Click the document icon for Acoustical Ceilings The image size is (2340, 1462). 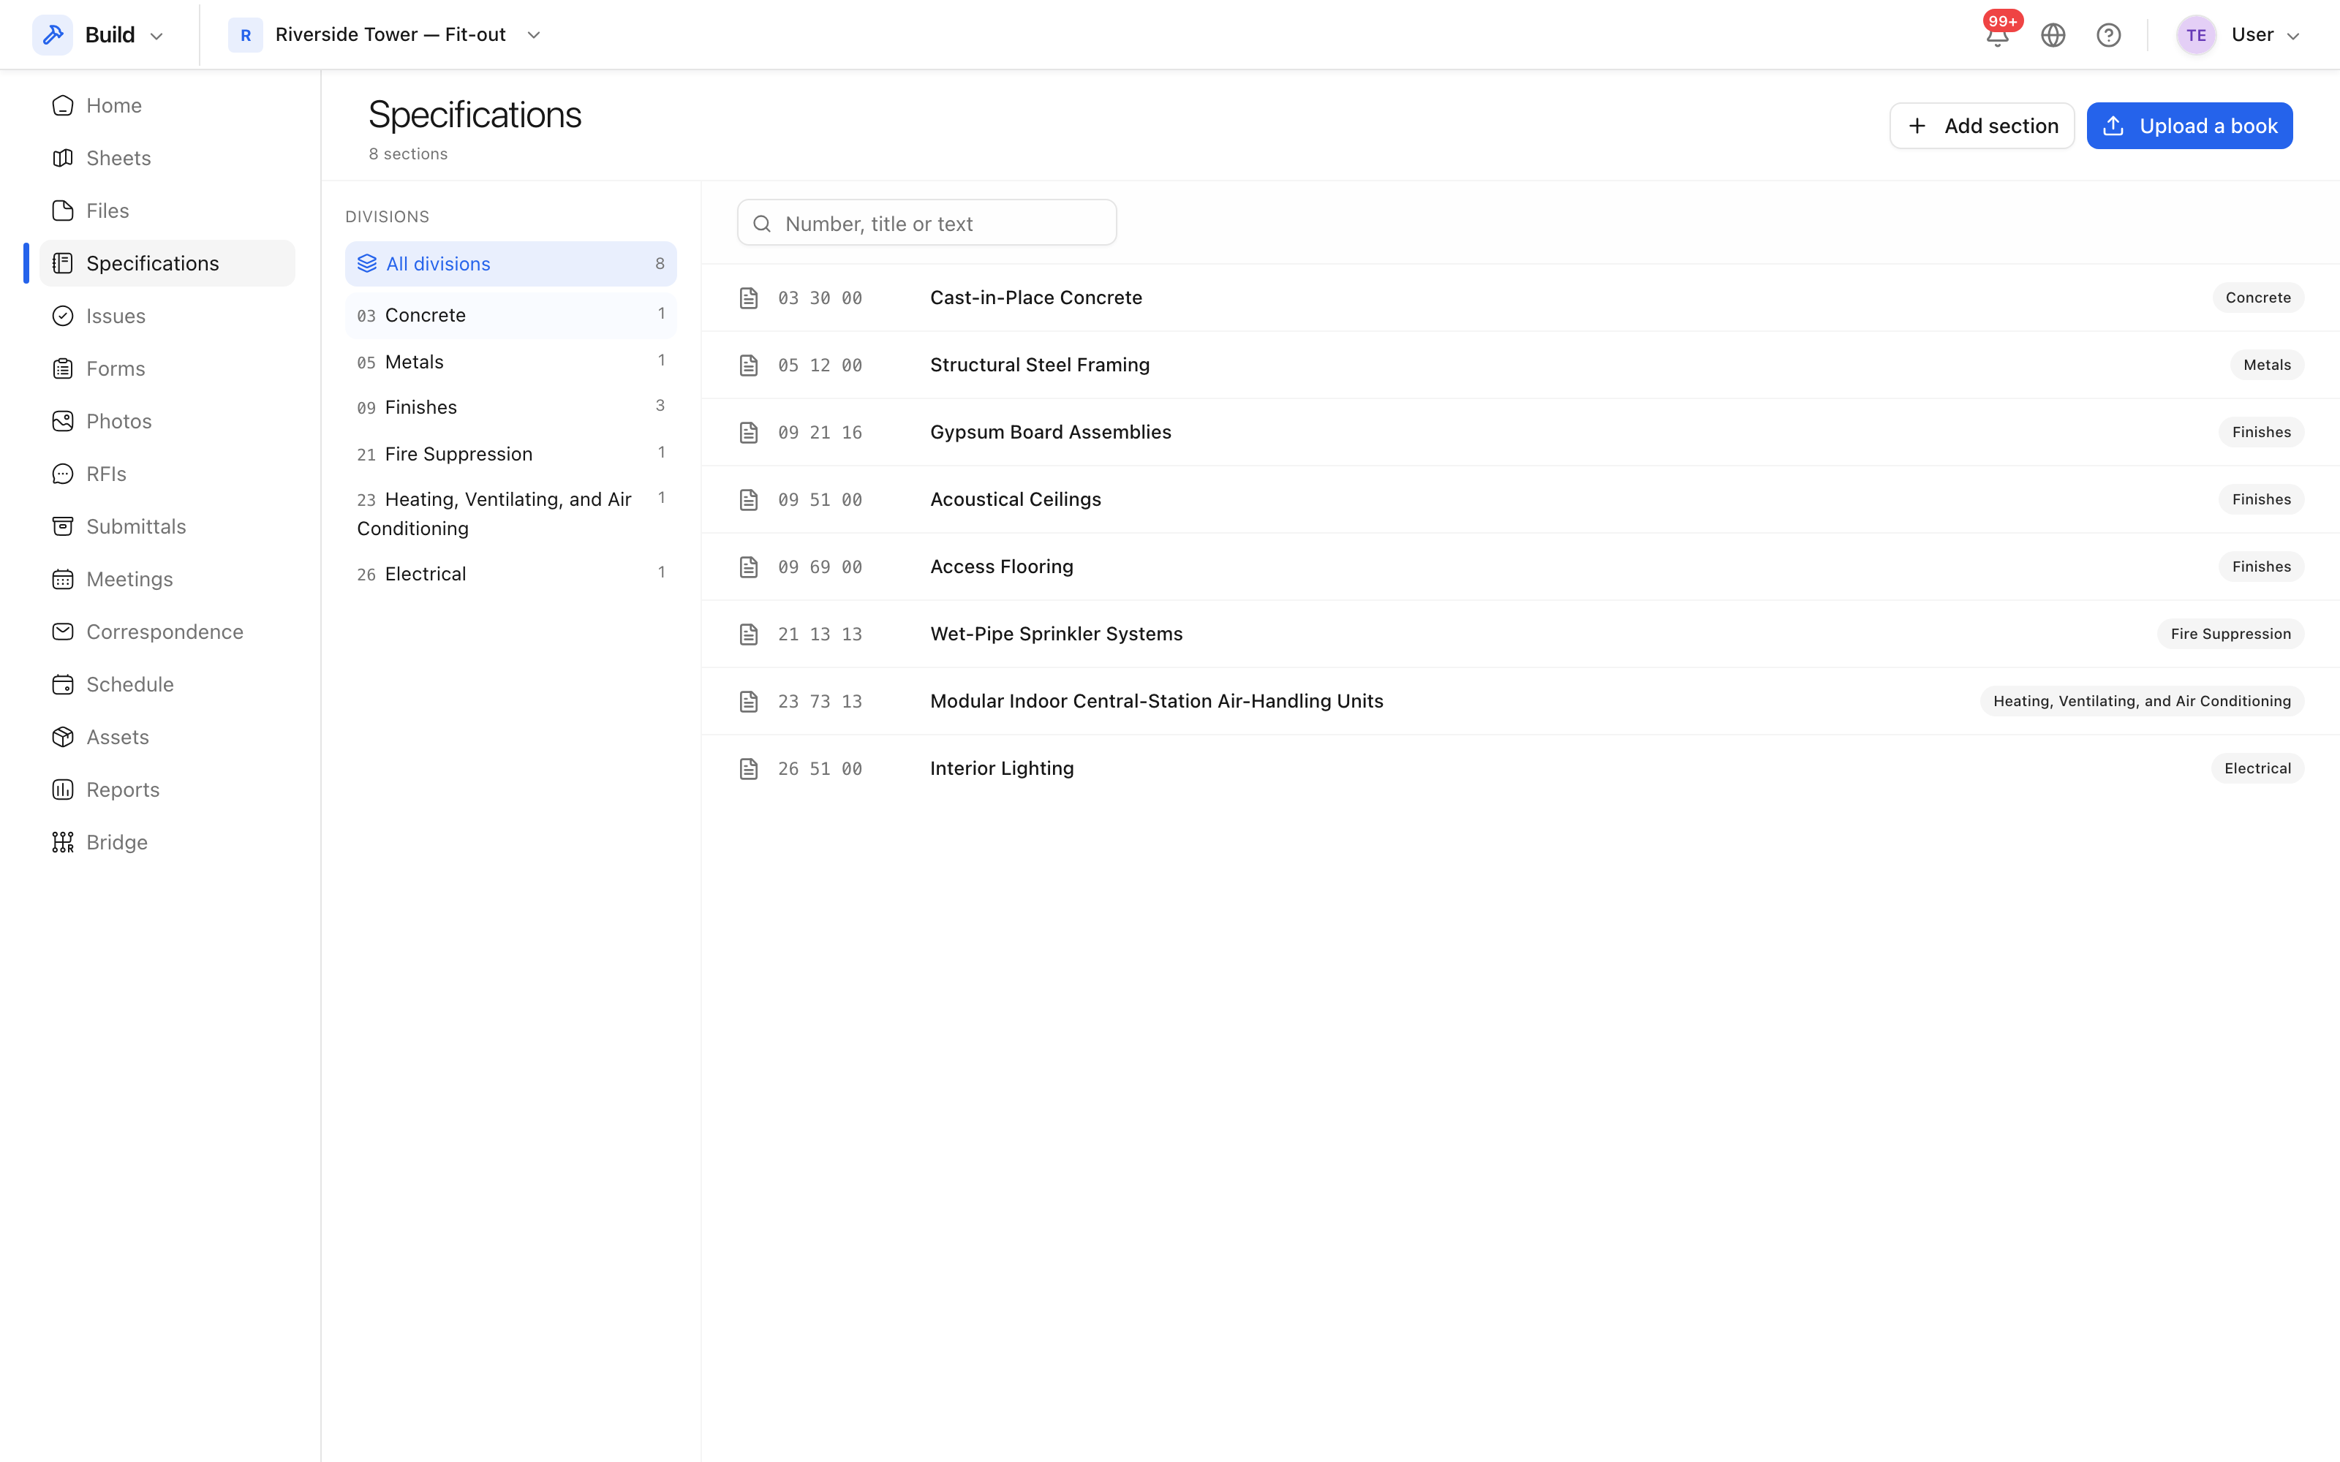coord(748,500)
